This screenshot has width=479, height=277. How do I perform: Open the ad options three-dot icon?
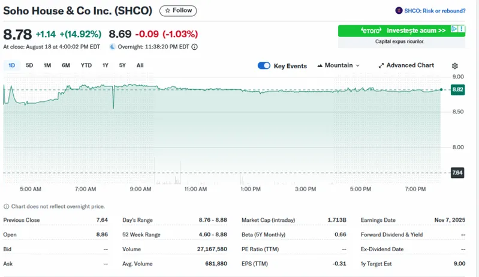462,29
